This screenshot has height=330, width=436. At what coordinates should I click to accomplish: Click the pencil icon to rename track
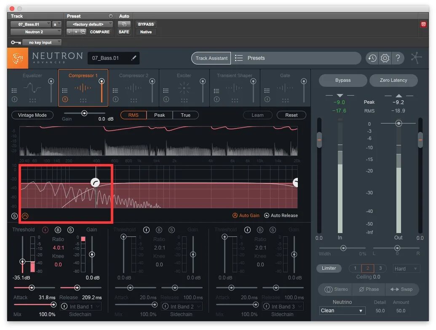[134, 58]
